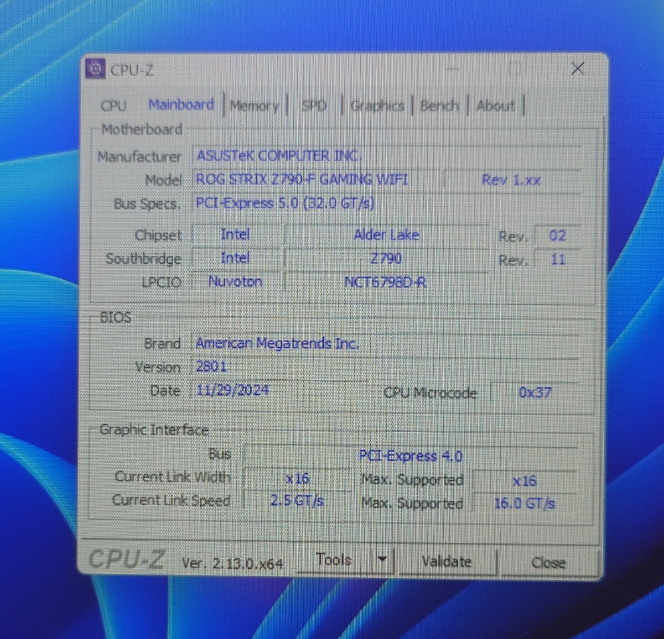Select the Mainboard tab
This screenshot has height=639, width=664.
pos(181,104)
